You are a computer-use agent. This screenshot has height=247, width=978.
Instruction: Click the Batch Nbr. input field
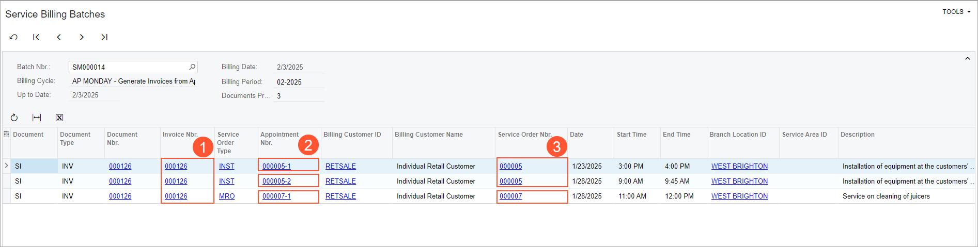pyautogui.click(x=129, y=67)
